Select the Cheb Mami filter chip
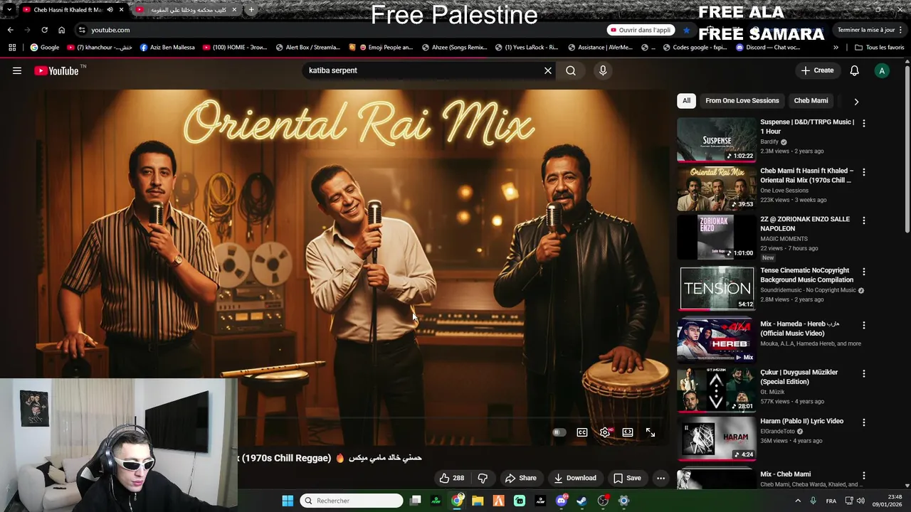Image resolution: width=911 pixels, height=512 pixels. [x=811, y=100]
